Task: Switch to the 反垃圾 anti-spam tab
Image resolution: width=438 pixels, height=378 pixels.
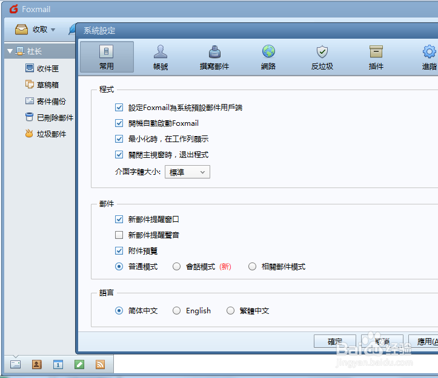Action: click(x=322, y=57)
